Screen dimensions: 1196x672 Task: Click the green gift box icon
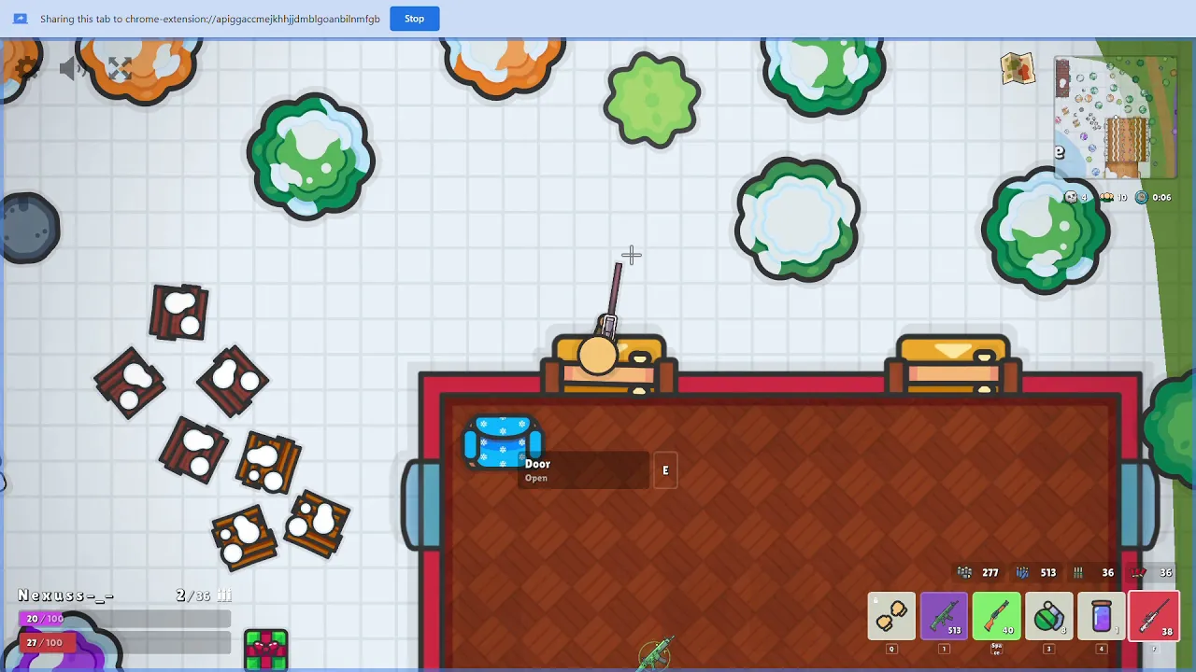click(x=265, y=650)
